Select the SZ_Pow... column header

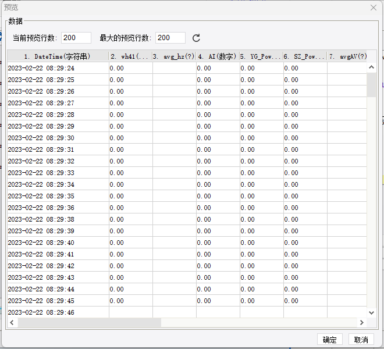point(305,56)
